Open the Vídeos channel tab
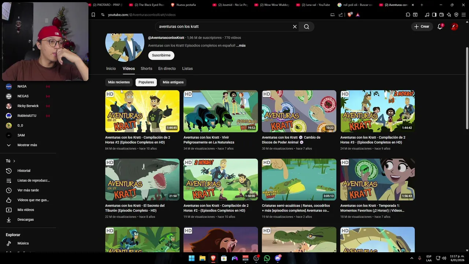This screenshot has height=264, width=469. click(x=129, y=69)
